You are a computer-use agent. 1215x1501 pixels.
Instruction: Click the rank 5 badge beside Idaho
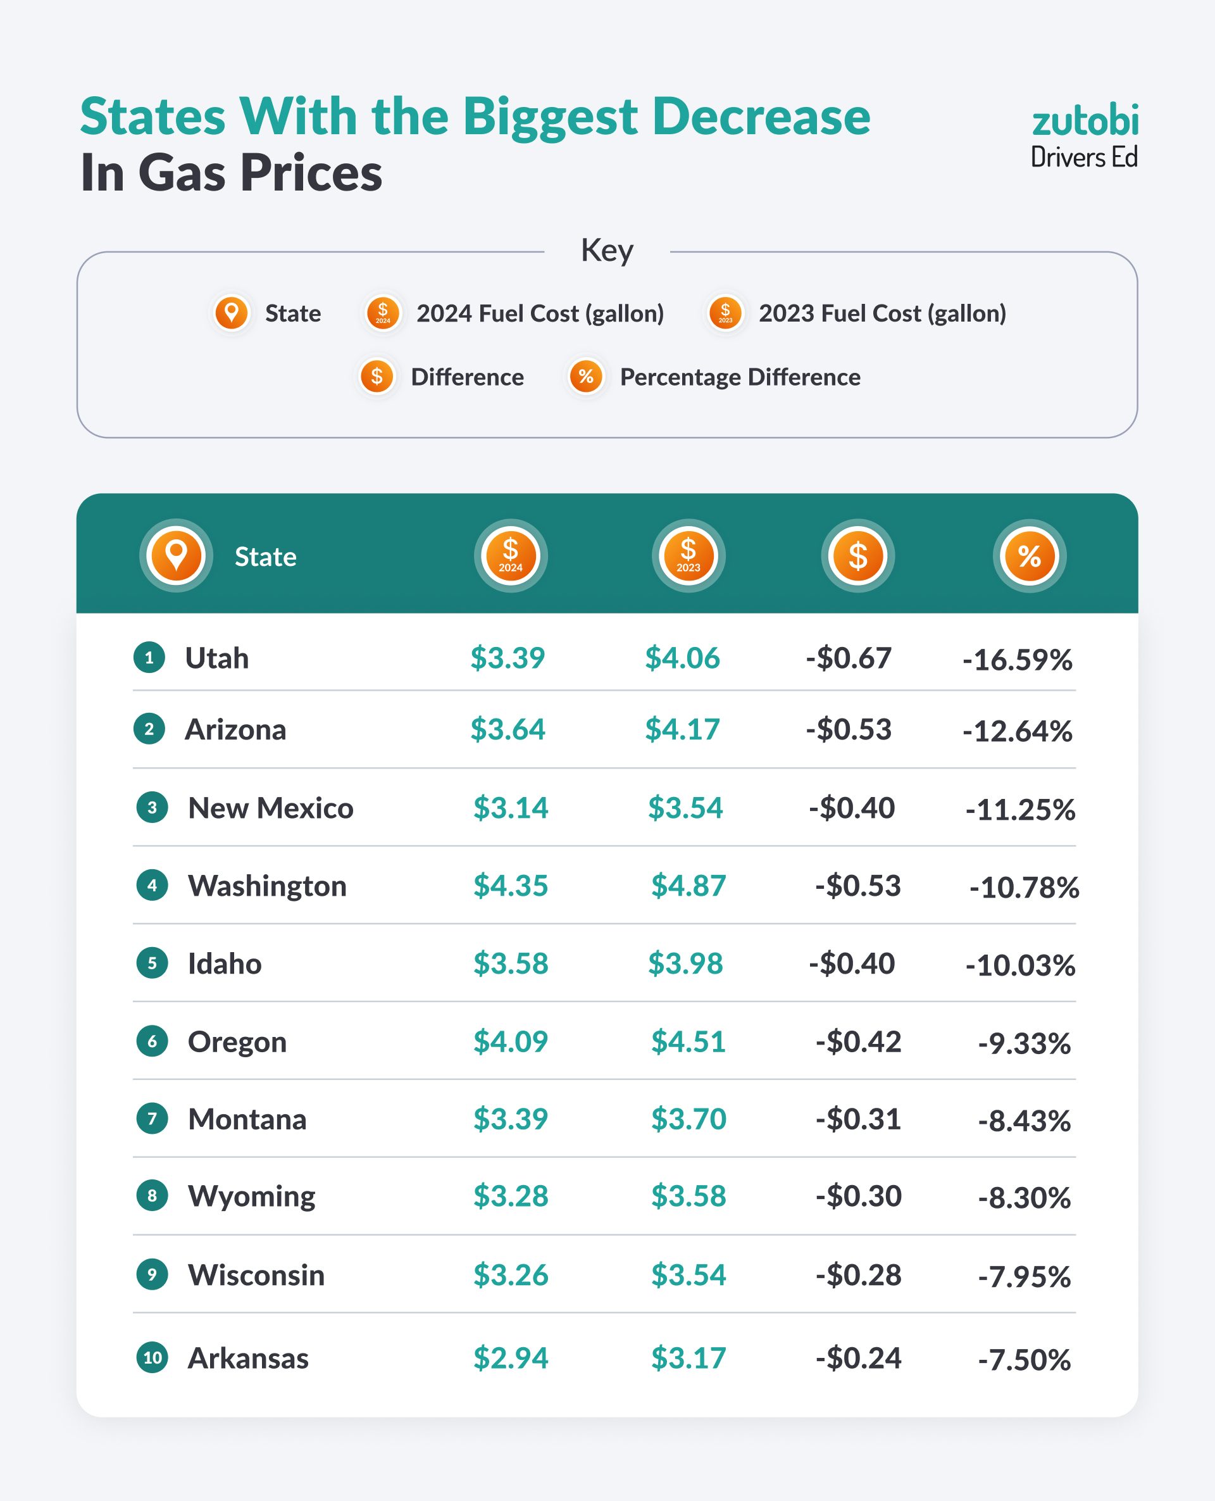tap(152, 963)
